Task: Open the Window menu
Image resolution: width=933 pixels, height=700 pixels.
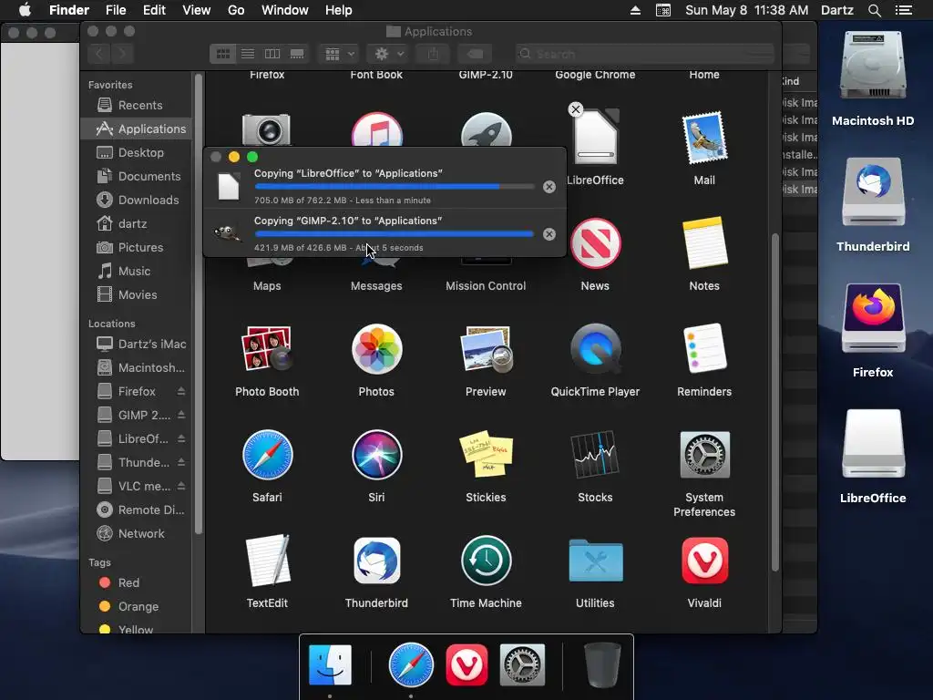Action: tap(285, 10)
